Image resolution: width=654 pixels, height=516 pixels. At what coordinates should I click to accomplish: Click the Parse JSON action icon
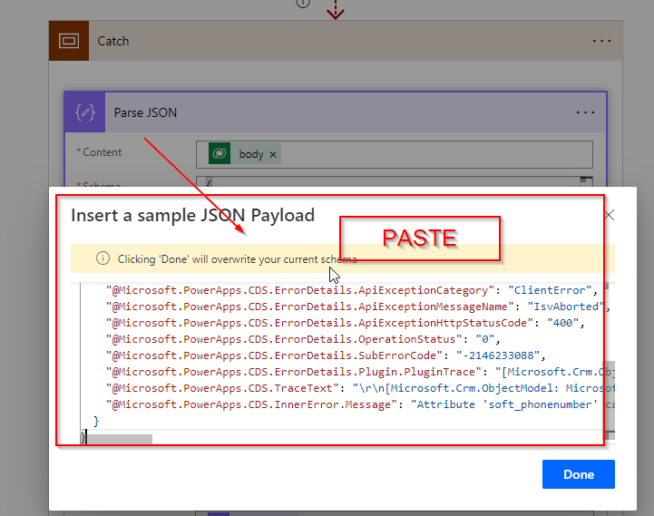click(x=85, y=112)
